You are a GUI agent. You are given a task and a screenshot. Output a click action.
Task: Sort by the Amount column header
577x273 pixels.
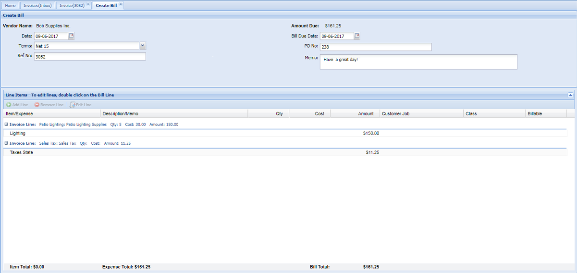coord(355,114)
